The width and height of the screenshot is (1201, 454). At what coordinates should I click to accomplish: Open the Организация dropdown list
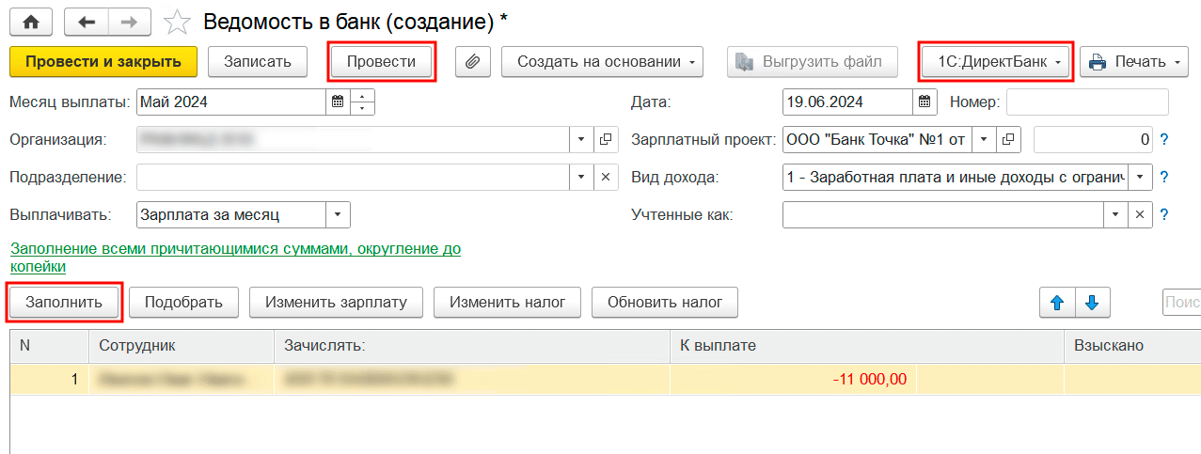pos(581,139)
